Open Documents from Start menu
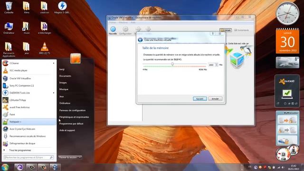Screen dimensions: 304x171 pos(65,76)
